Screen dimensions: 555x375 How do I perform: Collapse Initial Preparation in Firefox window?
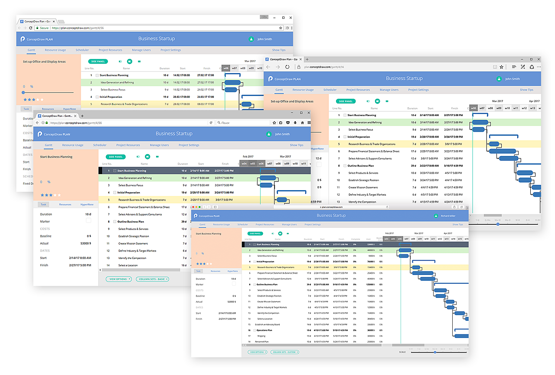tap(115, 193)
